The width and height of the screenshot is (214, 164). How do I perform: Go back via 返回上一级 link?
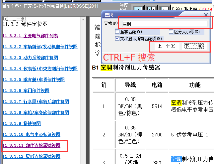[14, 19]
